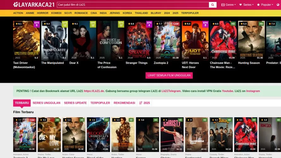This screenshot has width=281, height=158.
Task: Follow the Lk21Telegram link
Action: click(x=171, y=91)
